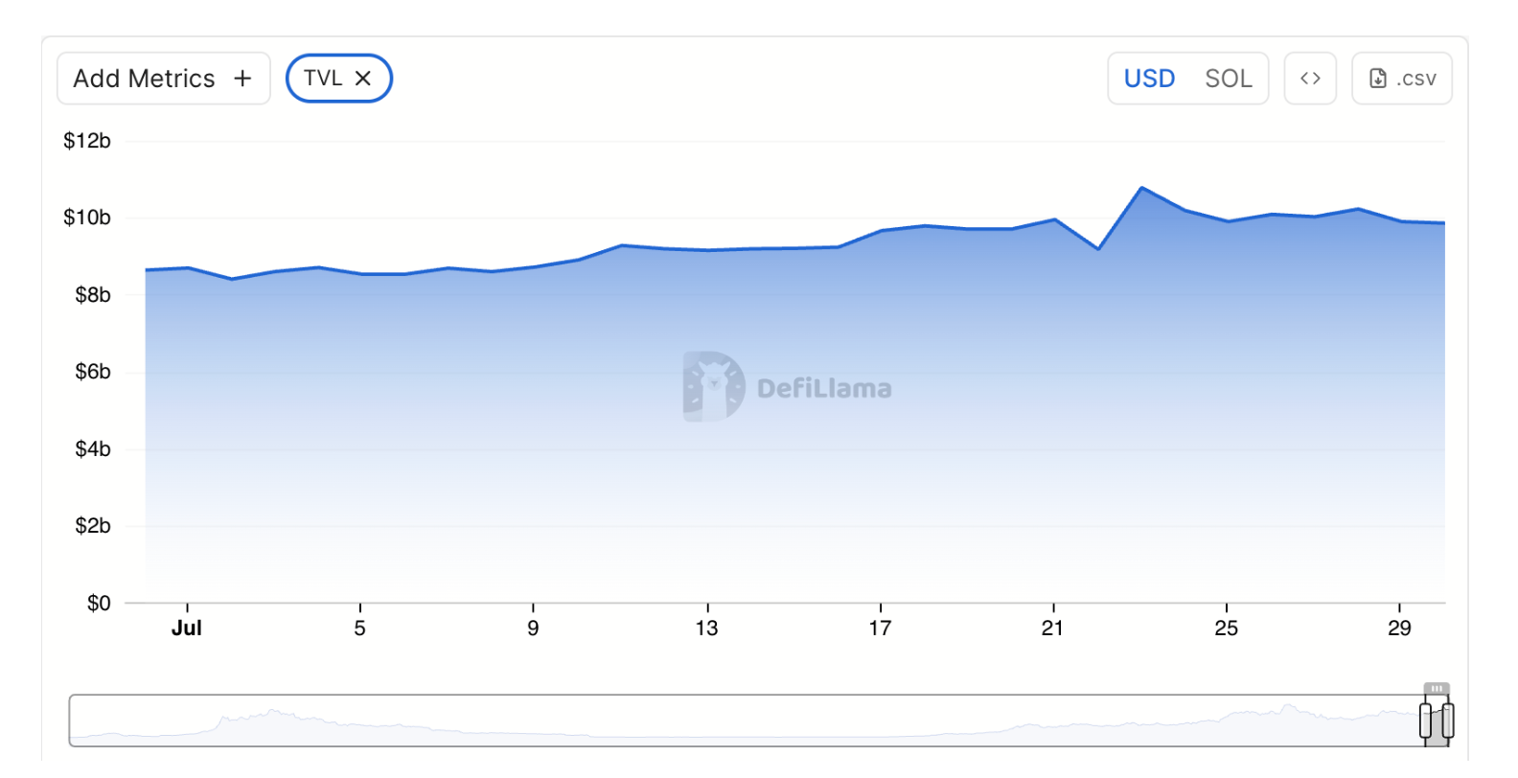Image resolution: width=1518 pixels, height=778 pixels.
Task: Toggle the TVL metric chip
Action: point(323,79)
